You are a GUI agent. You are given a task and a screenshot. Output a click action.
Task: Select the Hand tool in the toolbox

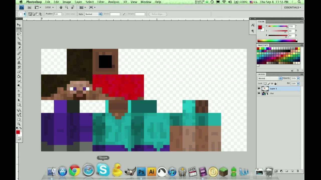19,119
